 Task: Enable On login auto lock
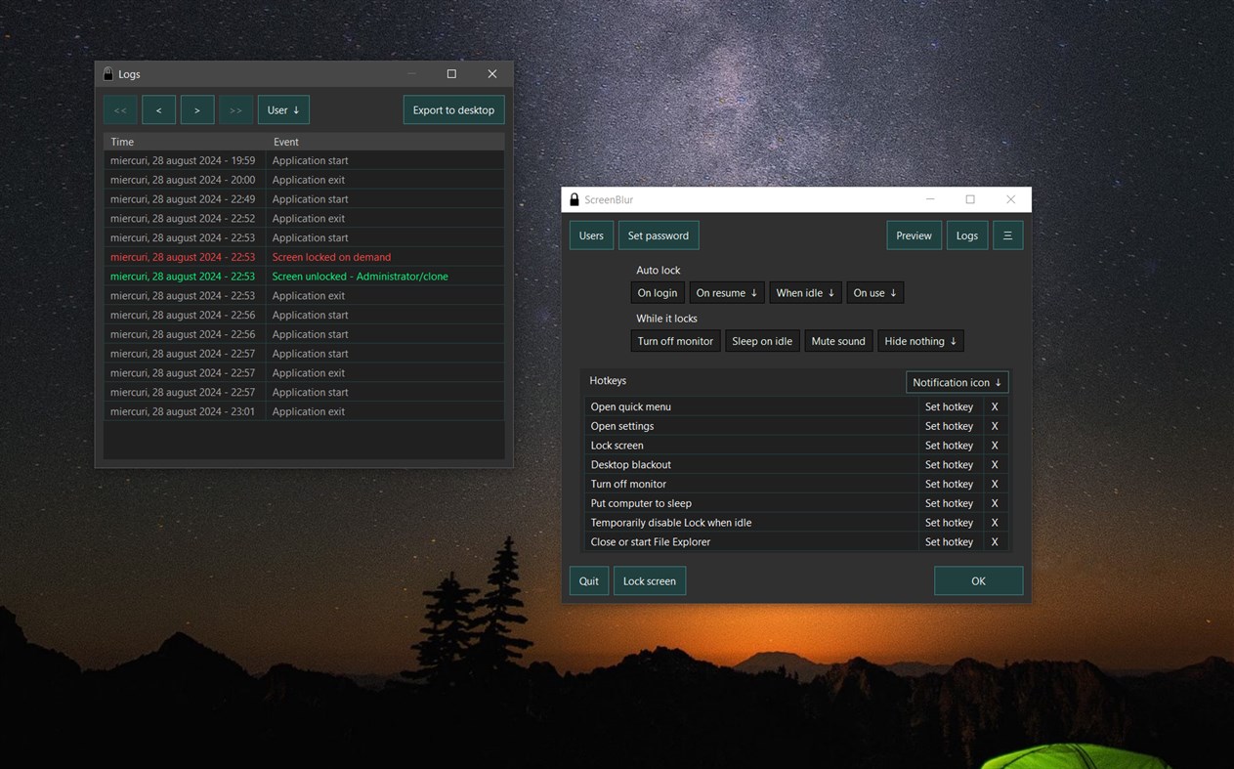coord(657,292)
